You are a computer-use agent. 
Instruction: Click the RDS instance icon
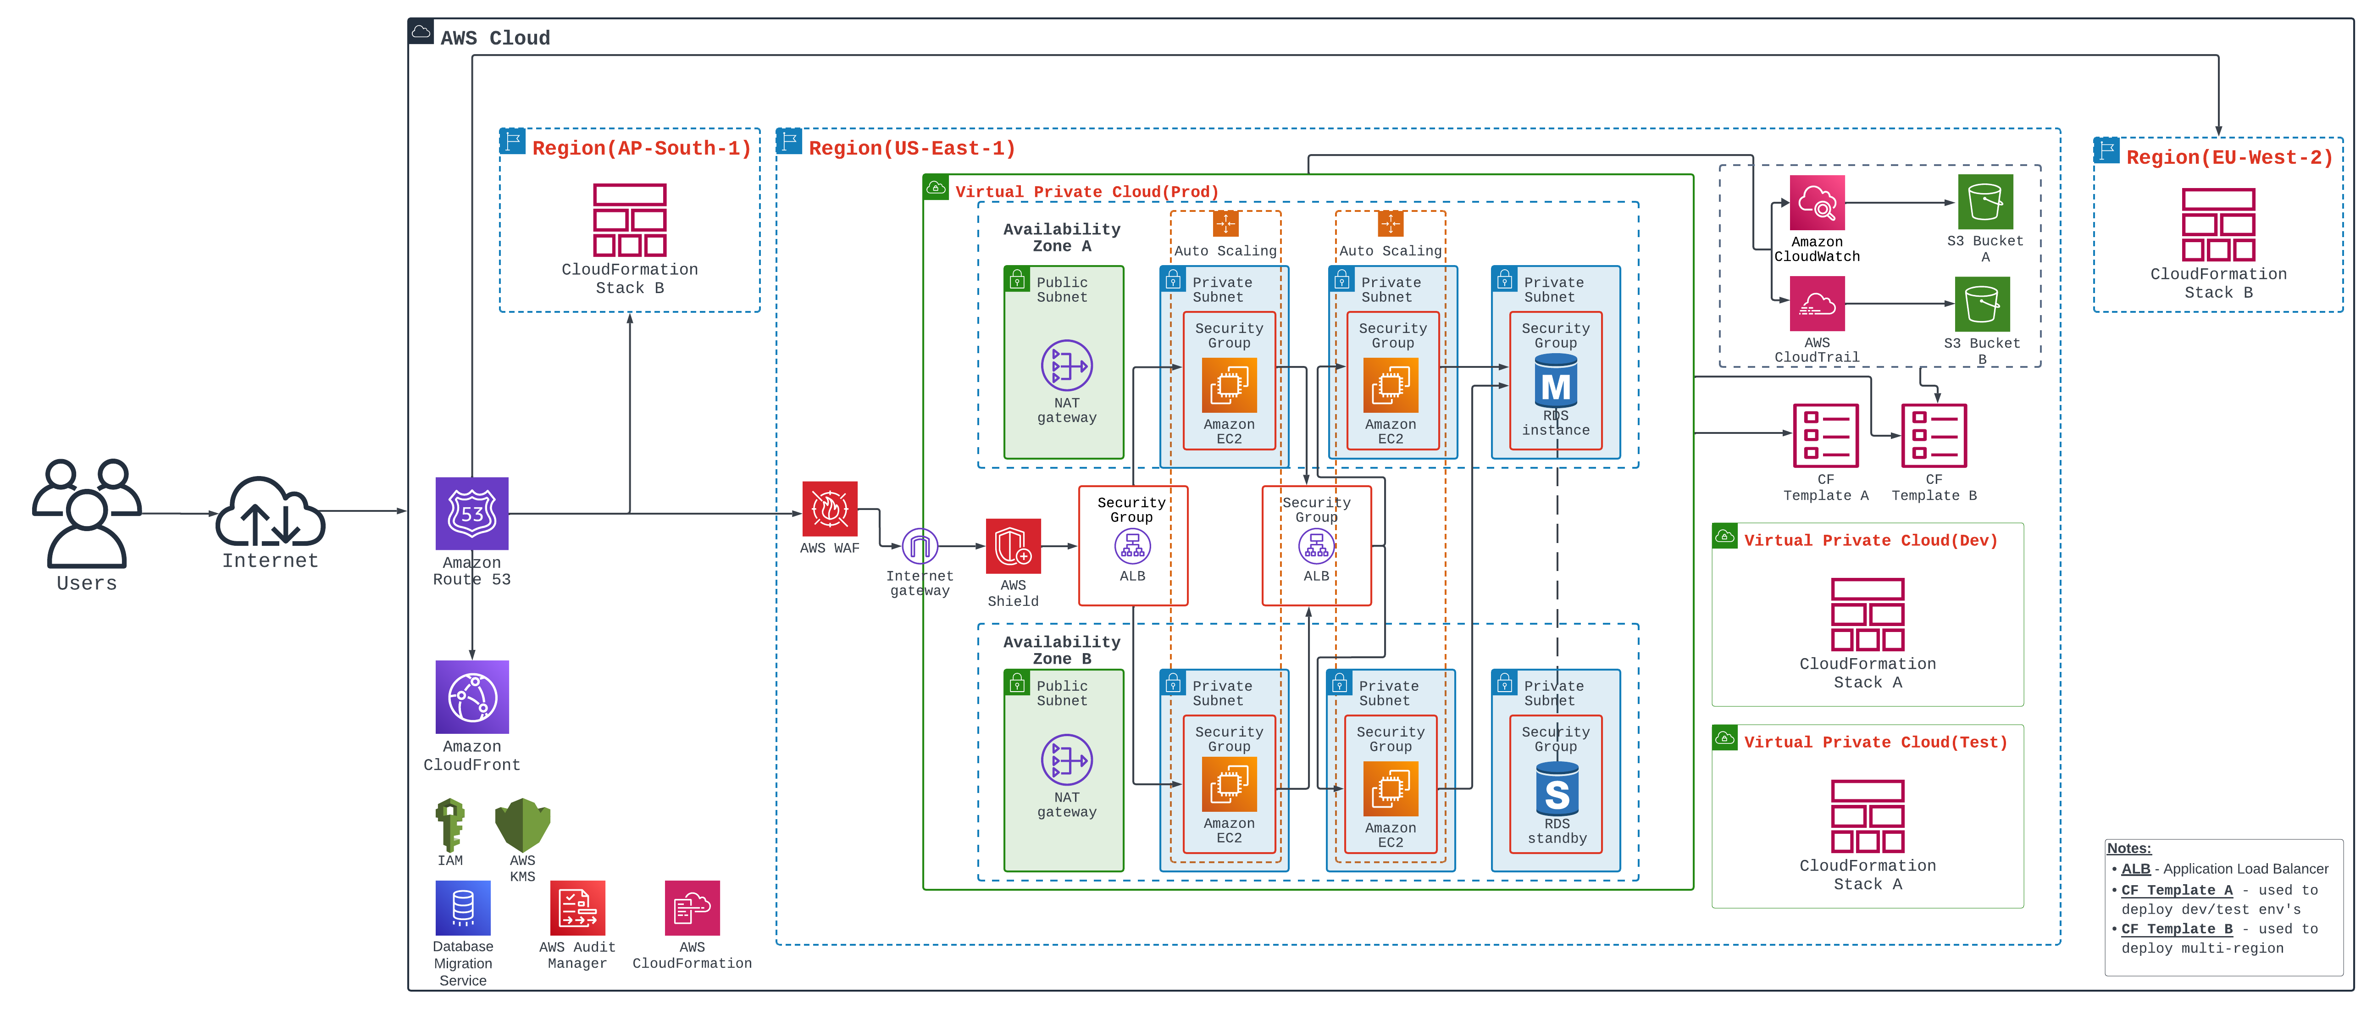point(1556,381)
